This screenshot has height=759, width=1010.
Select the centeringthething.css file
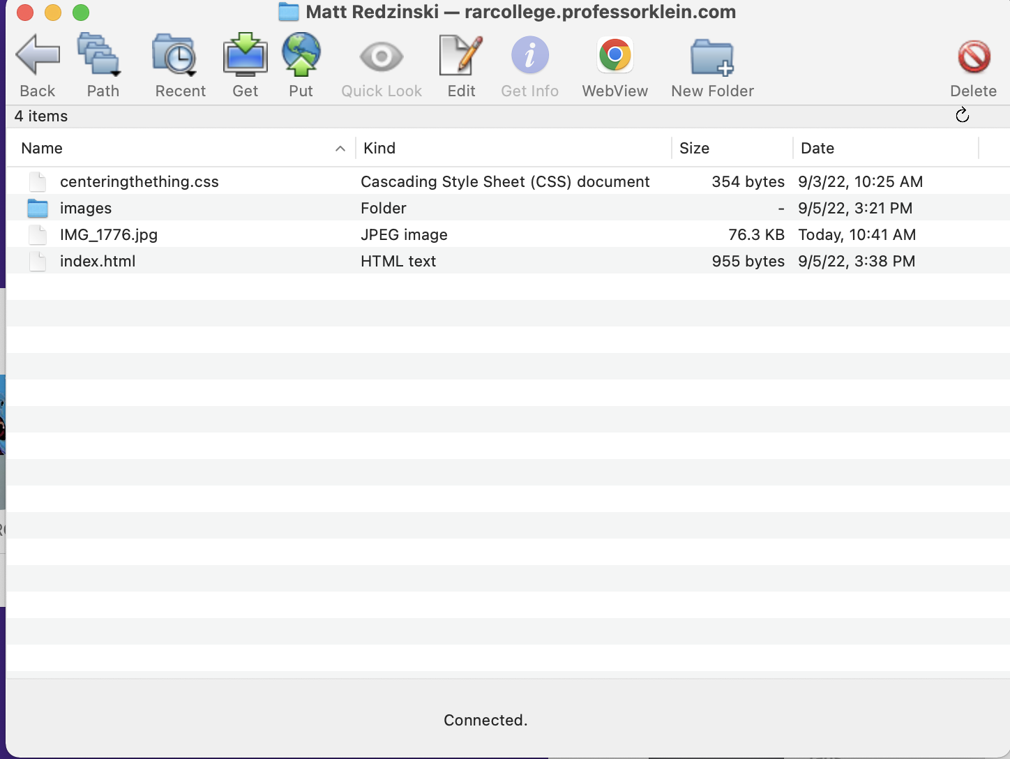point(140,181)
